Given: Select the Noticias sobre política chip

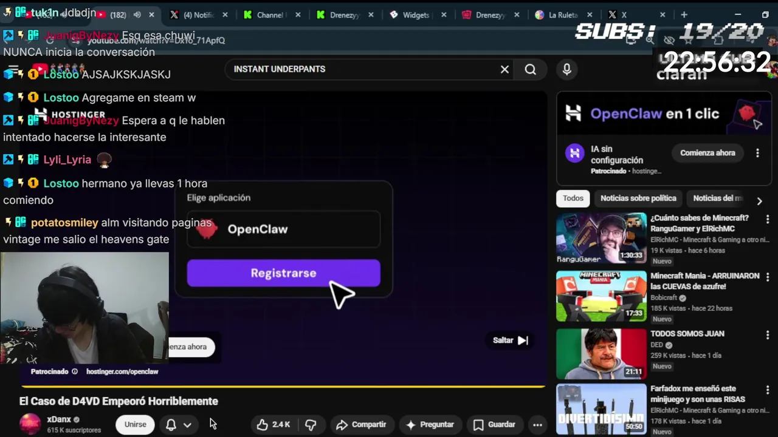Looking at the screenshot, I should [x=638, y=198].
